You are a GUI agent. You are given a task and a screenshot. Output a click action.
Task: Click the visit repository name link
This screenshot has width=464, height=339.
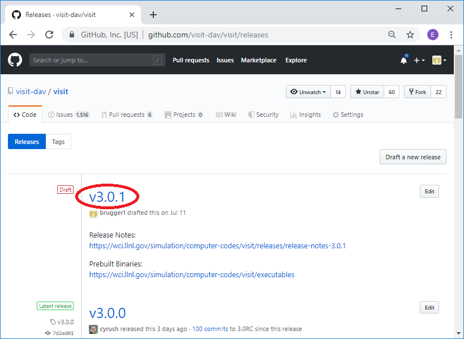click(x=61, y=91)
